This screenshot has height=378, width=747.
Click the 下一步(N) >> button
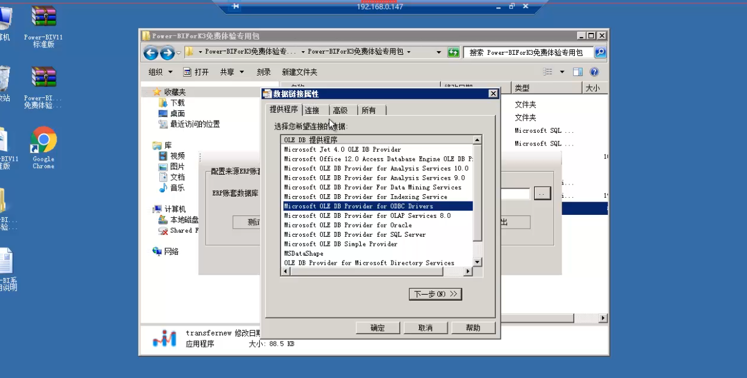[x=436, y=294]
